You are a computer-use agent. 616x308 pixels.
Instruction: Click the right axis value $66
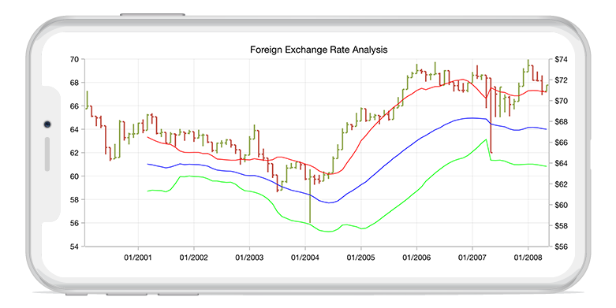click(x=561, y=143)
